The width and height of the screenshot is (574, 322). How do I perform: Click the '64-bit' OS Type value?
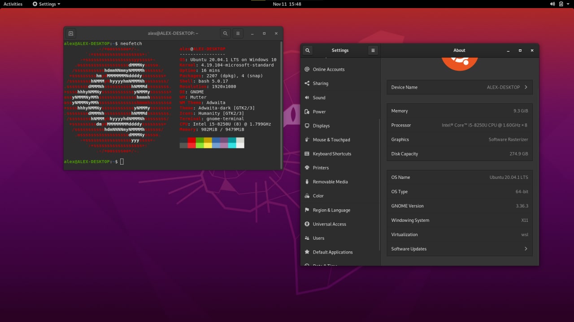tap(522, 192)
